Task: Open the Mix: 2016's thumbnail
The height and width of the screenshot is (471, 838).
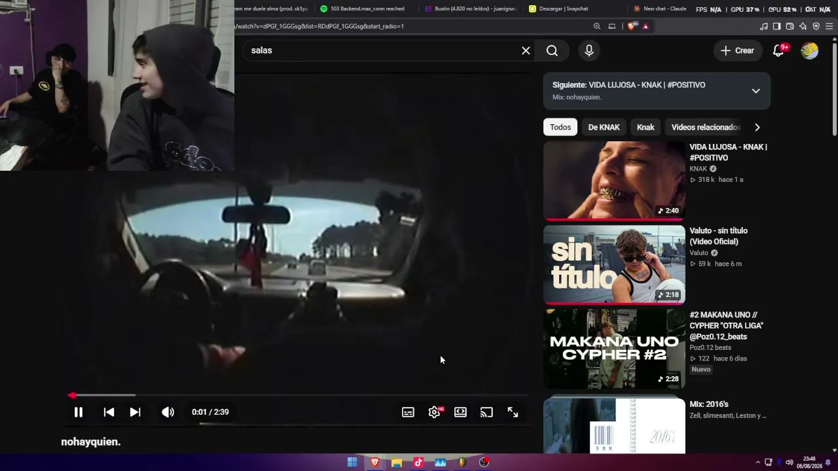Action: click(x=614, y=425)
